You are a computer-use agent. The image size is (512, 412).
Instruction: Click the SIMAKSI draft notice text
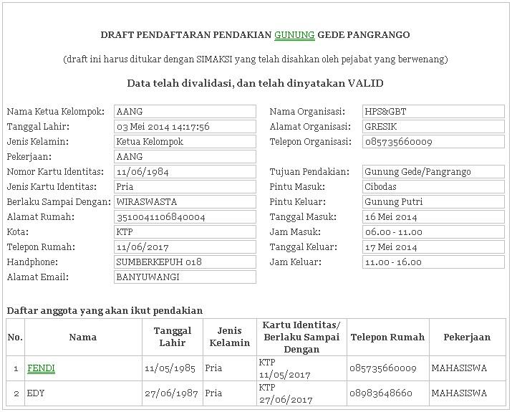[256, 59]
